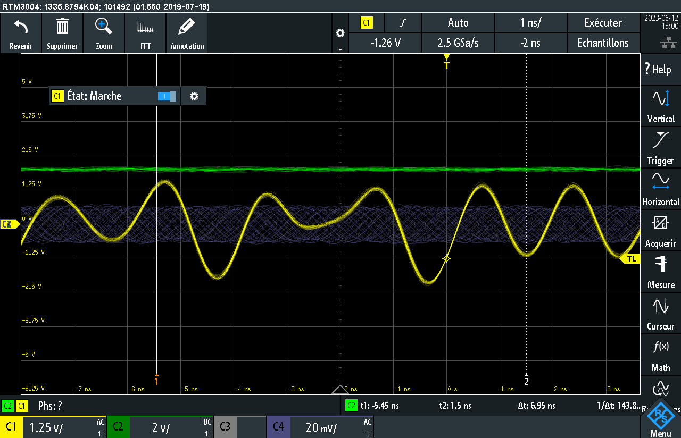The image size is (681, 438).
Task: Open the Curseur cursor menu
Action: (x=661, y=306)
